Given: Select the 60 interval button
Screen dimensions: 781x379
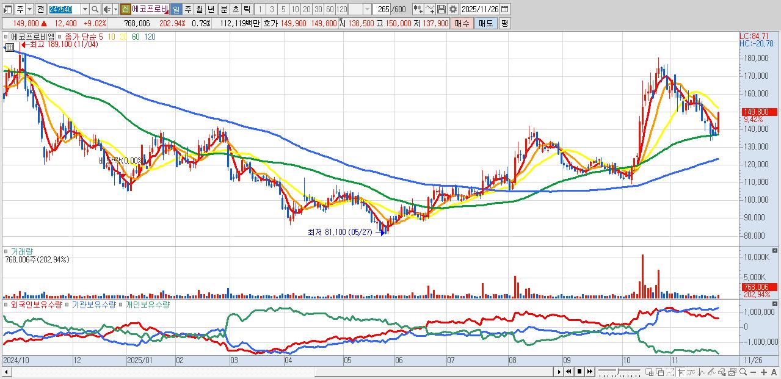Looking at the screenshot, I should click(330, 9).
